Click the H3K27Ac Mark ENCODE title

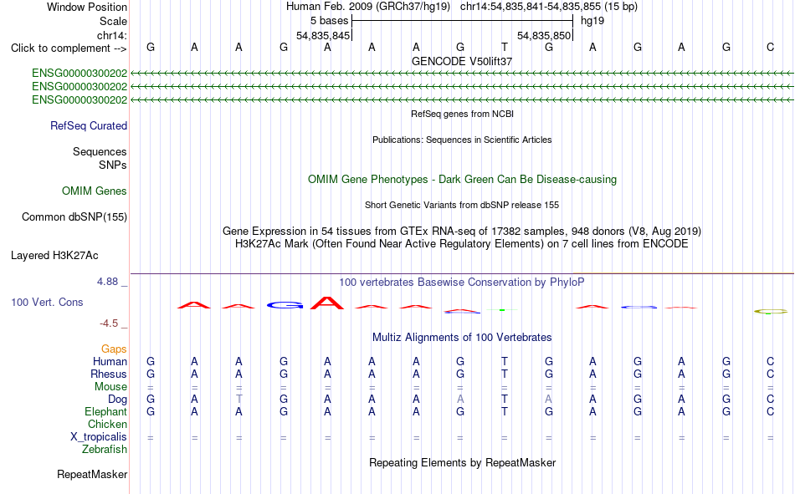click(x=462, y=244)
